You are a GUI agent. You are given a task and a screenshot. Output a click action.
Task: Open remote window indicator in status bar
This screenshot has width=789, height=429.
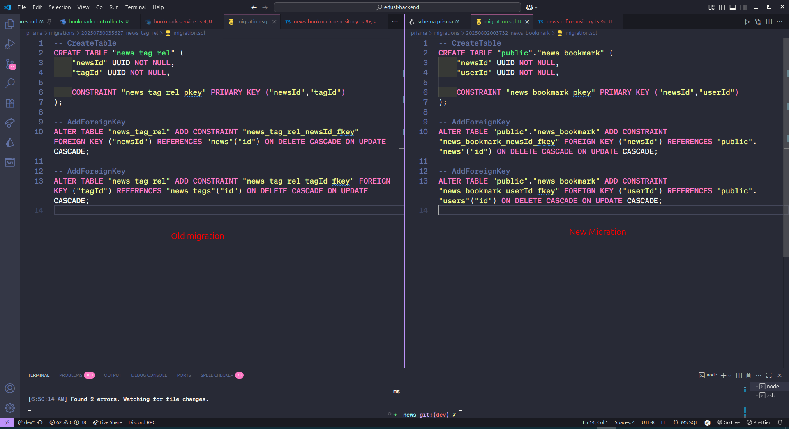tap(7, 422)
